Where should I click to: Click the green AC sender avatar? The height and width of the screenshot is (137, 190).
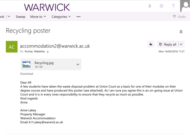coord(12,47)
